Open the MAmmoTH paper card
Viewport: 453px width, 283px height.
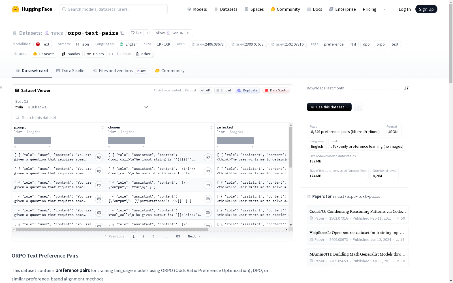pos(358,257)
